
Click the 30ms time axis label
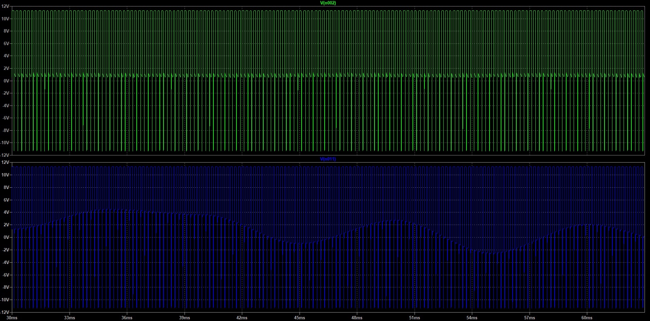coord(12,318)
